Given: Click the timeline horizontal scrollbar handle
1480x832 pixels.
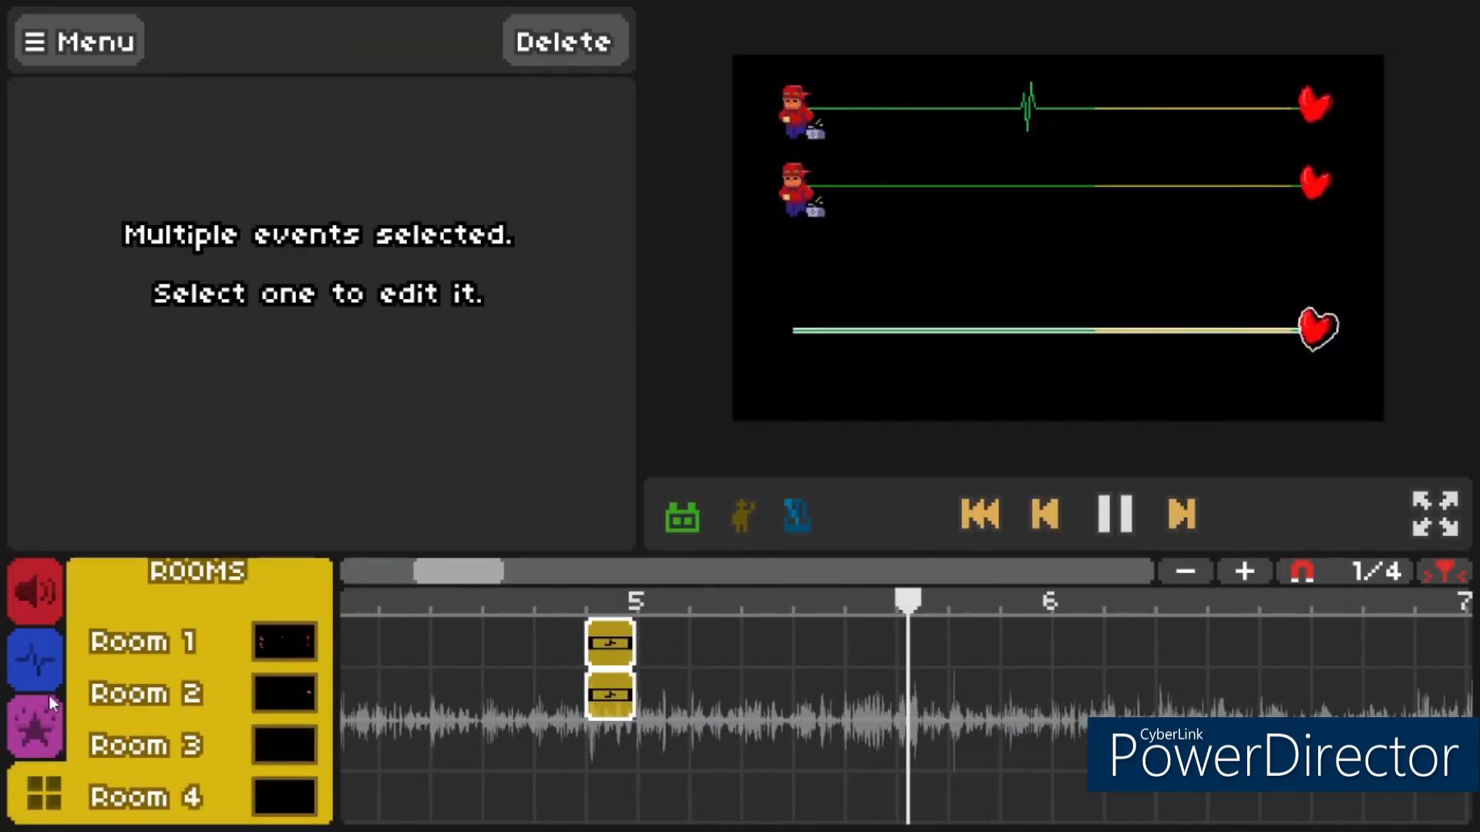Looking at the screenshot, I should click(x=459, y=572).
